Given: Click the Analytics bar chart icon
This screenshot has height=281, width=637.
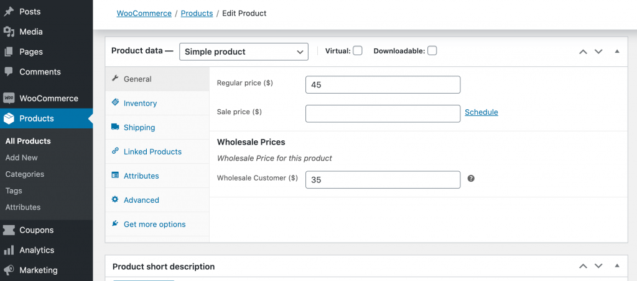Looking at the screenshot, I should click(x=9, y=250).
